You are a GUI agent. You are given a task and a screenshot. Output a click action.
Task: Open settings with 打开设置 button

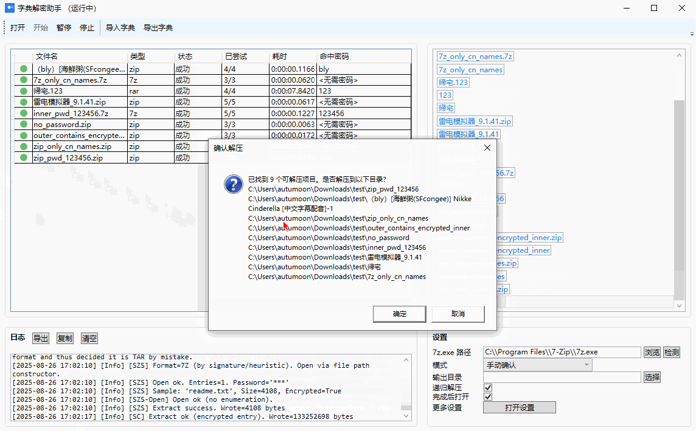520,407
